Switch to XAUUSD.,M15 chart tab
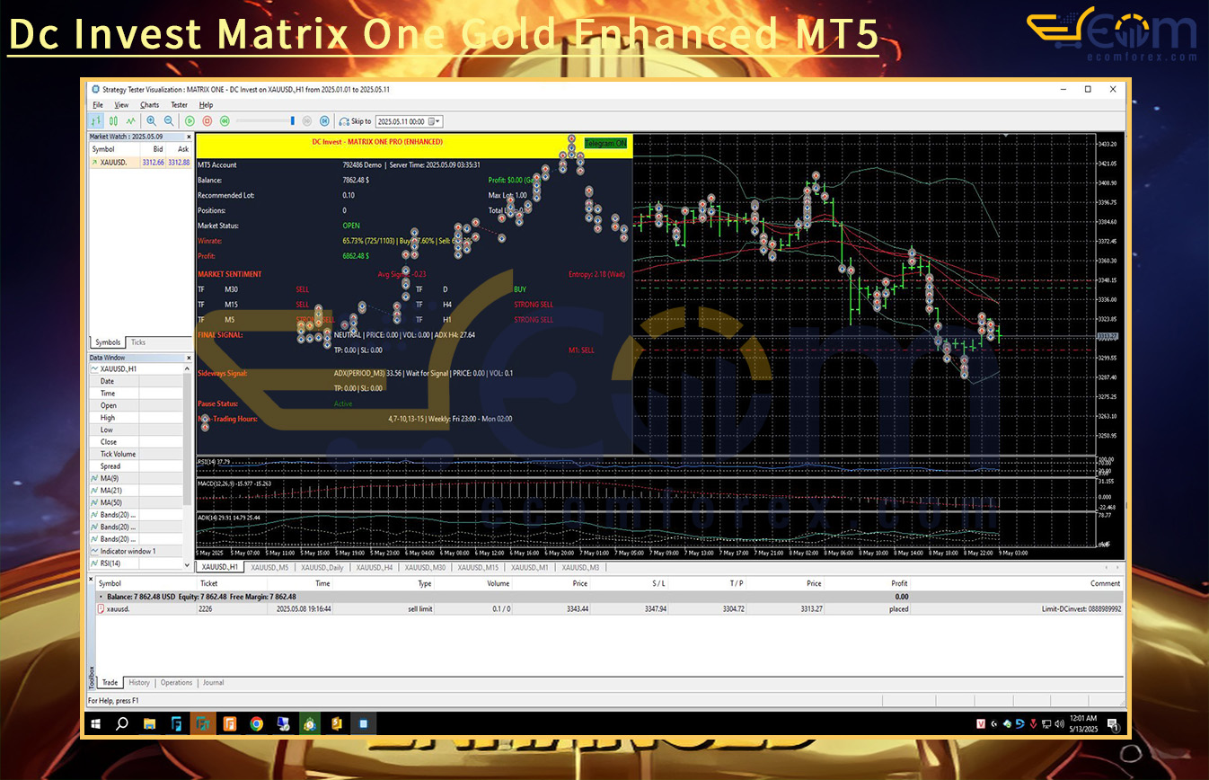Viewport: 1209px width, 780px height. [478, 567]
